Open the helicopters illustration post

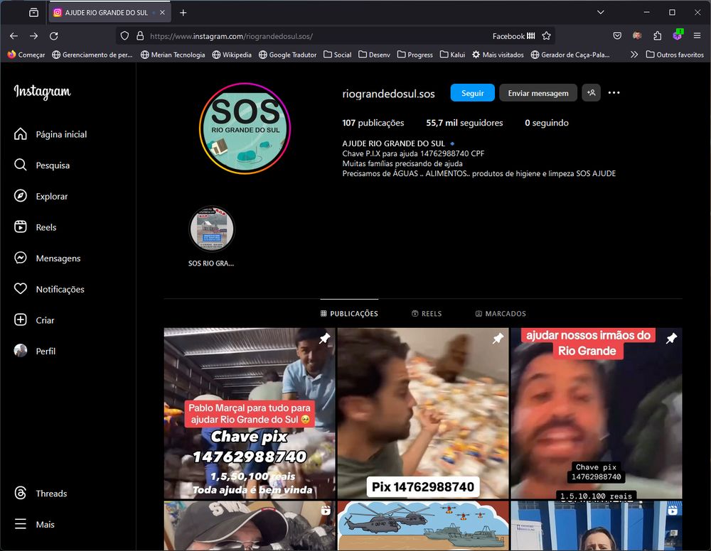(x=422, y=525)
